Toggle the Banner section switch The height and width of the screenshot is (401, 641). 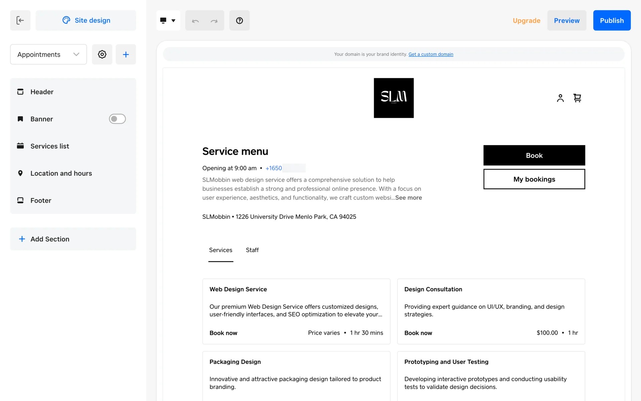117,119
